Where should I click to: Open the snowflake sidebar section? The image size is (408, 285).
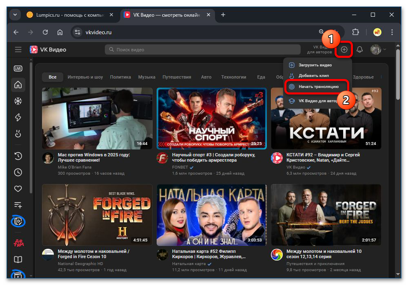18,101
